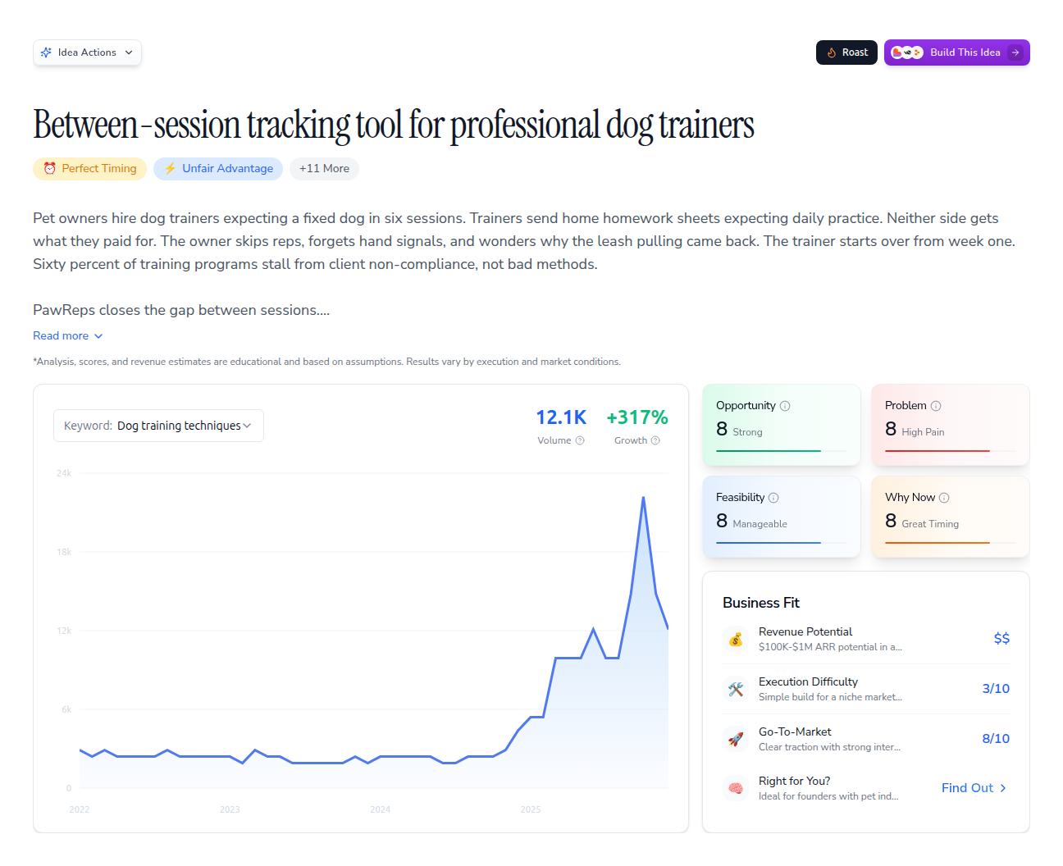The image size is (1063, 866).
Task: Click the +317% growth value
Action: coord(637,417)
